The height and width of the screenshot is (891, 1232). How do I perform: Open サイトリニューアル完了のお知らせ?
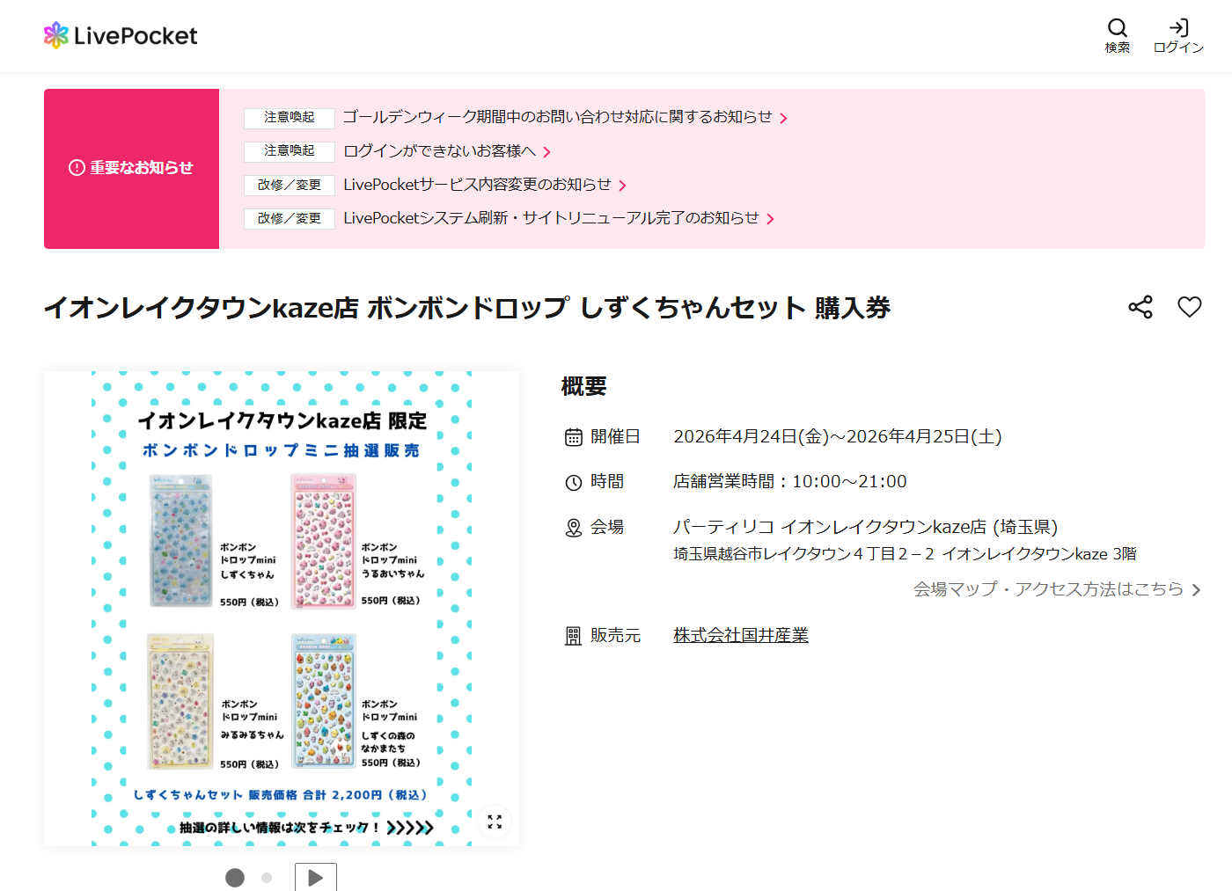pyautogui.click(x=552, y=218)
